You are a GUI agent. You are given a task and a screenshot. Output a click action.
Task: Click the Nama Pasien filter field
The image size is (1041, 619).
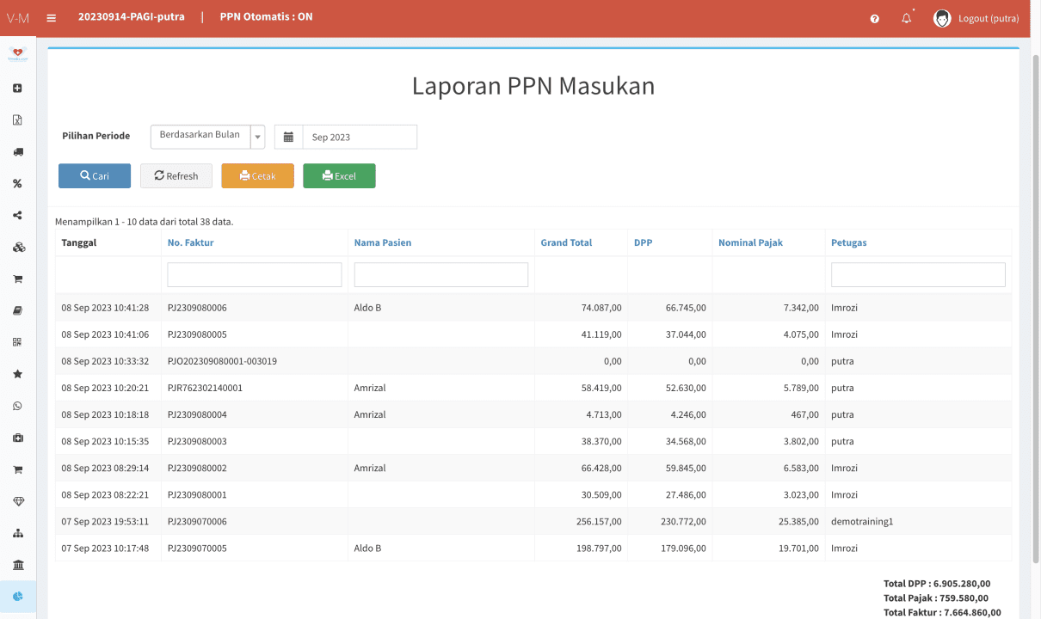click(x=440, y=275)
